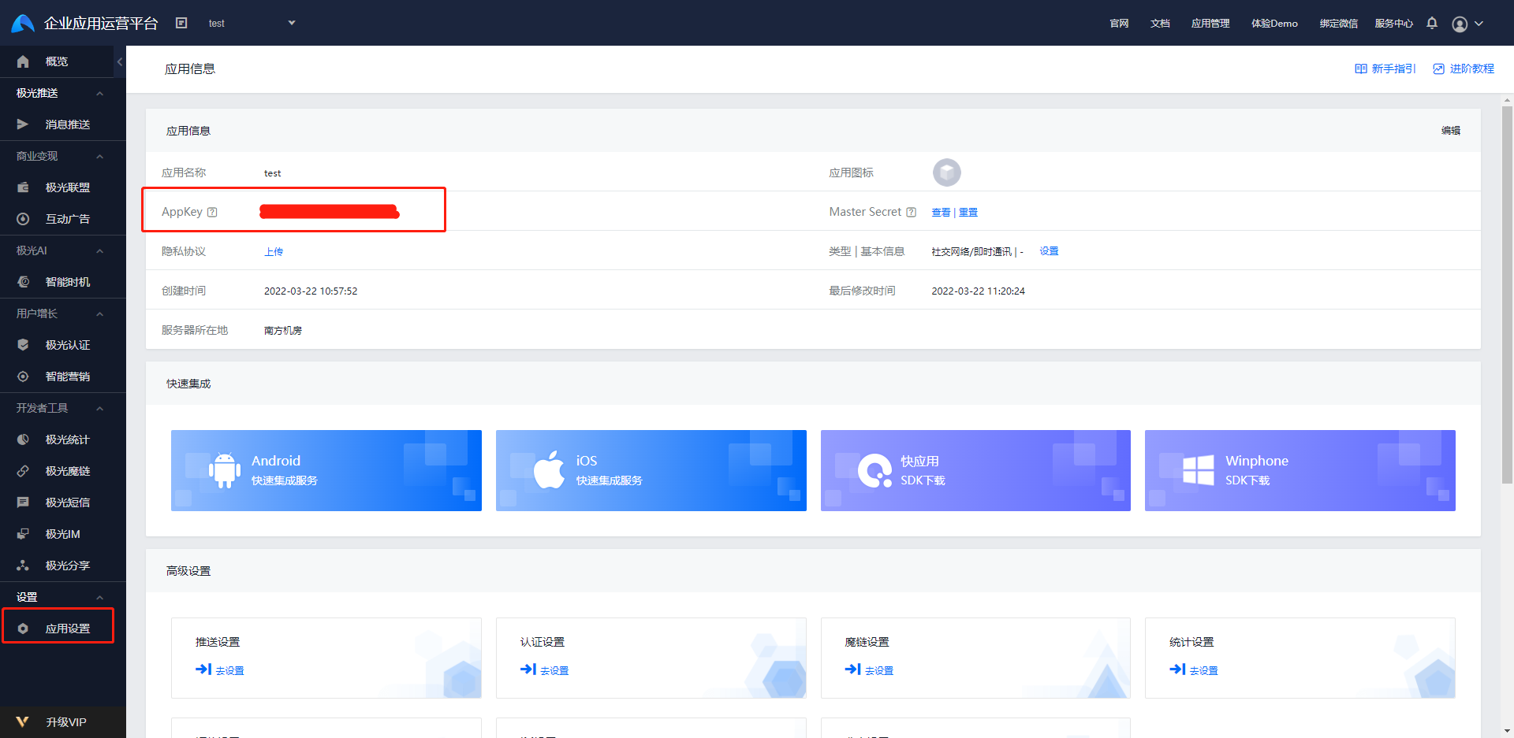This screenshot has width=1514, height=738.
Task: Open 体验Demo in top navigation
Action: [x=1274, y=24]
